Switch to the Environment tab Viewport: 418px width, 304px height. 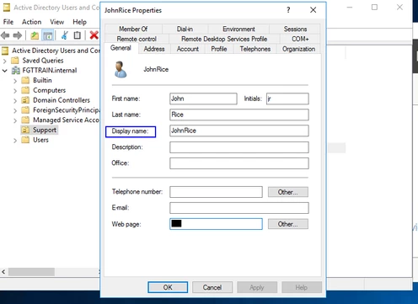click(x=238, y=29)
